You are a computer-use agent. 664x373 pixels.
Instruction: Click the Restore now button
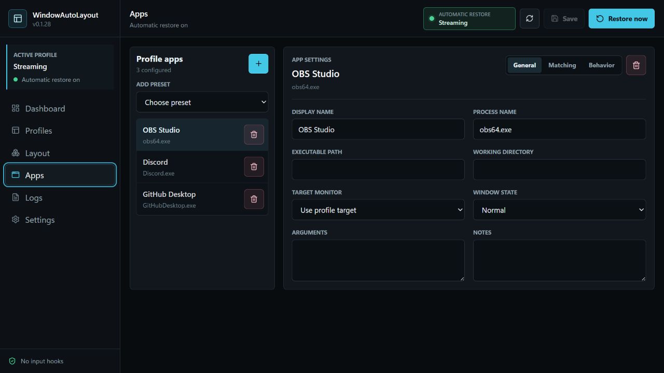621,19
